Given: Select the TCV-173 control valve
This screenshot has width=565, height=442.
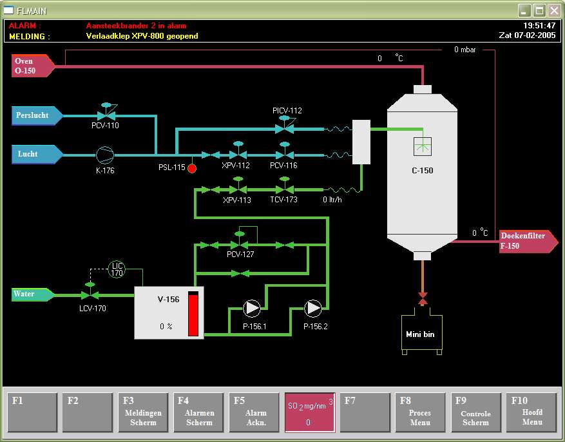Looking at the screenshot, I should (282, 189).
